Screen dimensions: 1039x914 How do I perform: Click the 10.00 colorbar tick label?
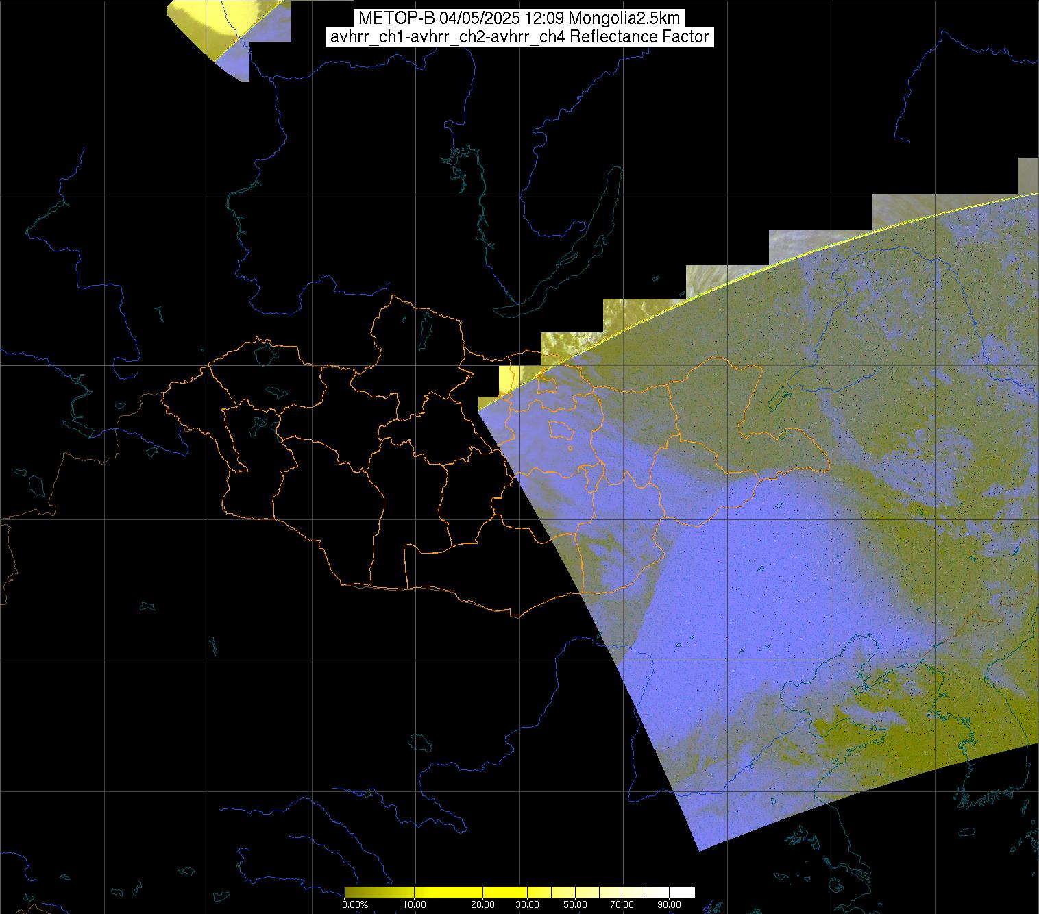415,904
